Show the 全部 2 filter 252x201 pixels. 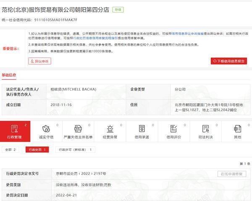(10, 150)
